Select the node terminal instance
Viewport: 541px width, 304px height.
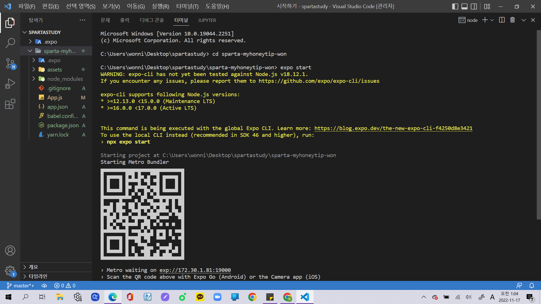468,20
